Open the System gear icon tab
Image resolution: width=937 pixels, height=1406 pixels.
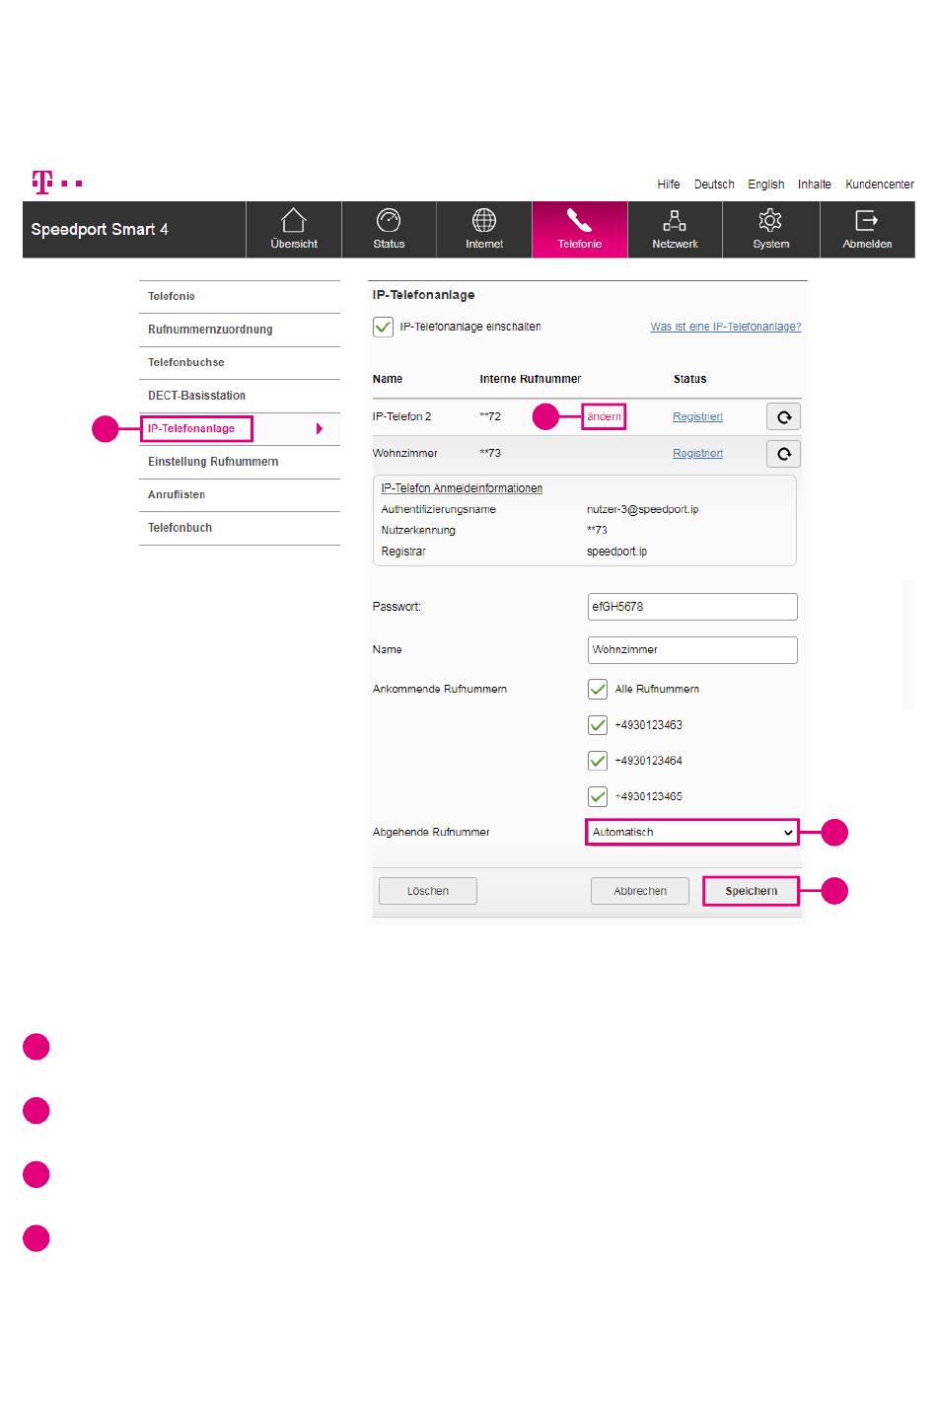coord(770,230)
